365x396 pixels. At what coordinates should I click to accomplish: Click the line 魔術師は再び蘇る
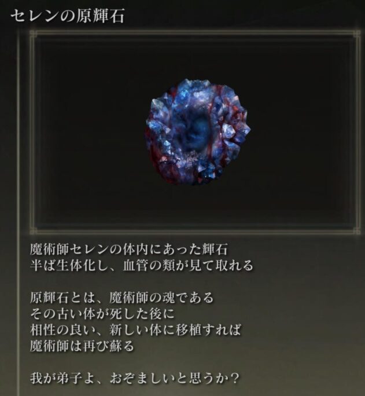[82, 346]
